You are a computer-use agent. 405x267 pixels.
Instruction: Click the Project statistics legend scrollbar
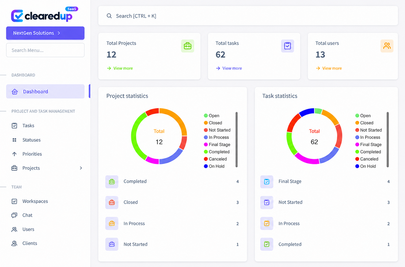coord(237,140)
